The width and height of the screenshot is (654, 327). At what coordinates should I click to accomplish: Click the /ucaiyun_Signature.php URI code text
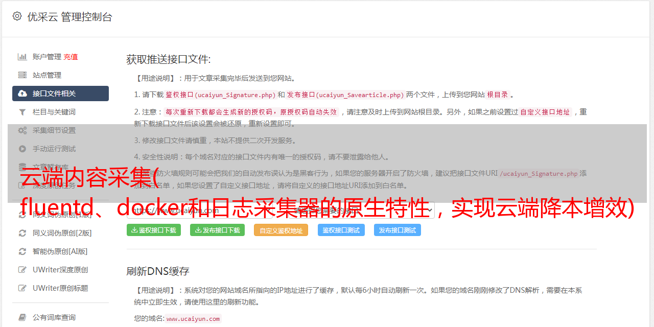(x=539, y=174)
